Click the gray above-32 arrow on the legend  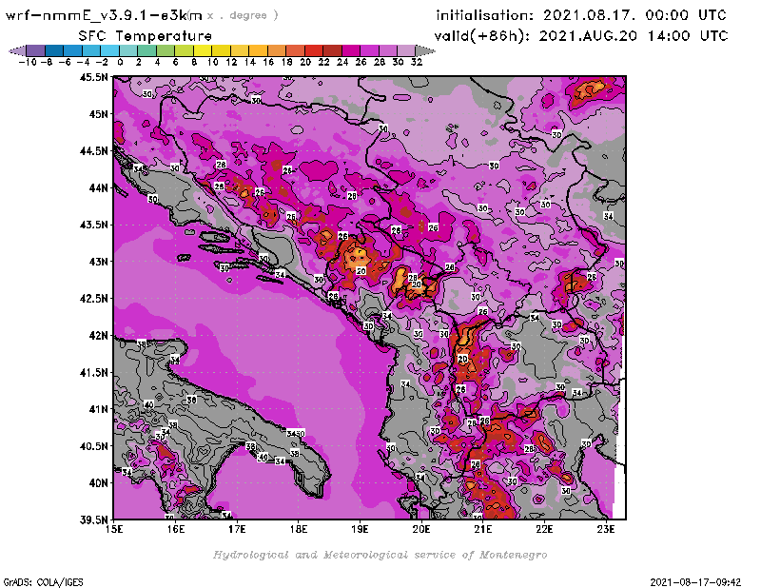coord(425,51)
